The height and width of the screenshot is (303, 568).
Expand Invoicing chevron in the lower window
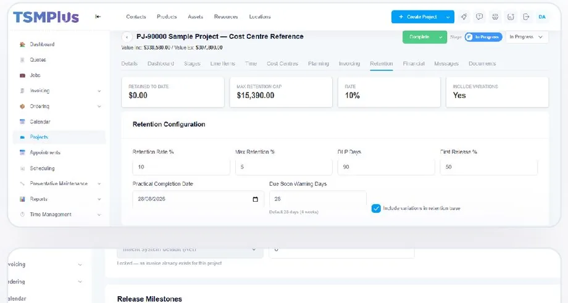coord(80,265)
